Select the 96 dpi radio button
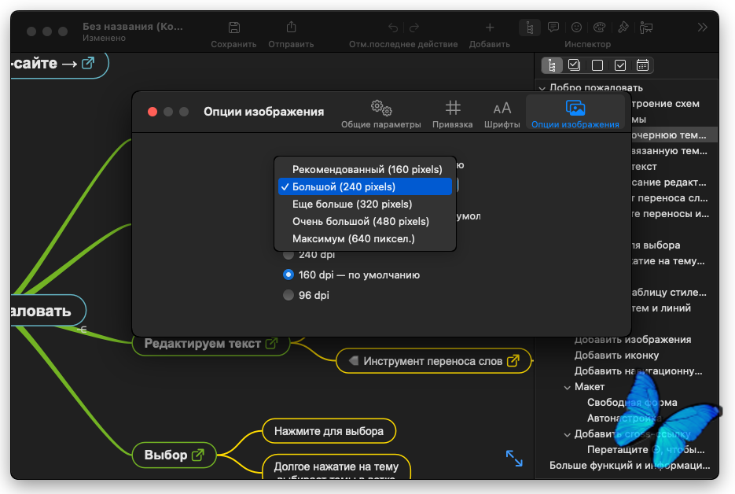 click(288, 295)
